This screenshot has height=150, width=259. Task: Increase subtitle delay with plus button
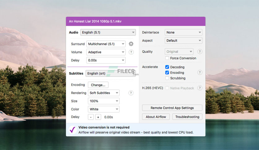[x=98, y=117]
